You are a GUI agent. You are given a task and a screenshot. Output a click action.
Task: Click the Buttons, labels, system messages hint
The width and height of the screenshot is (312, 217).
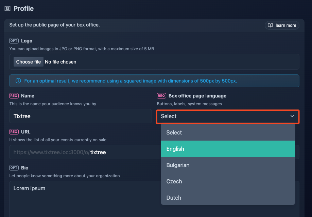pos(189,104)
